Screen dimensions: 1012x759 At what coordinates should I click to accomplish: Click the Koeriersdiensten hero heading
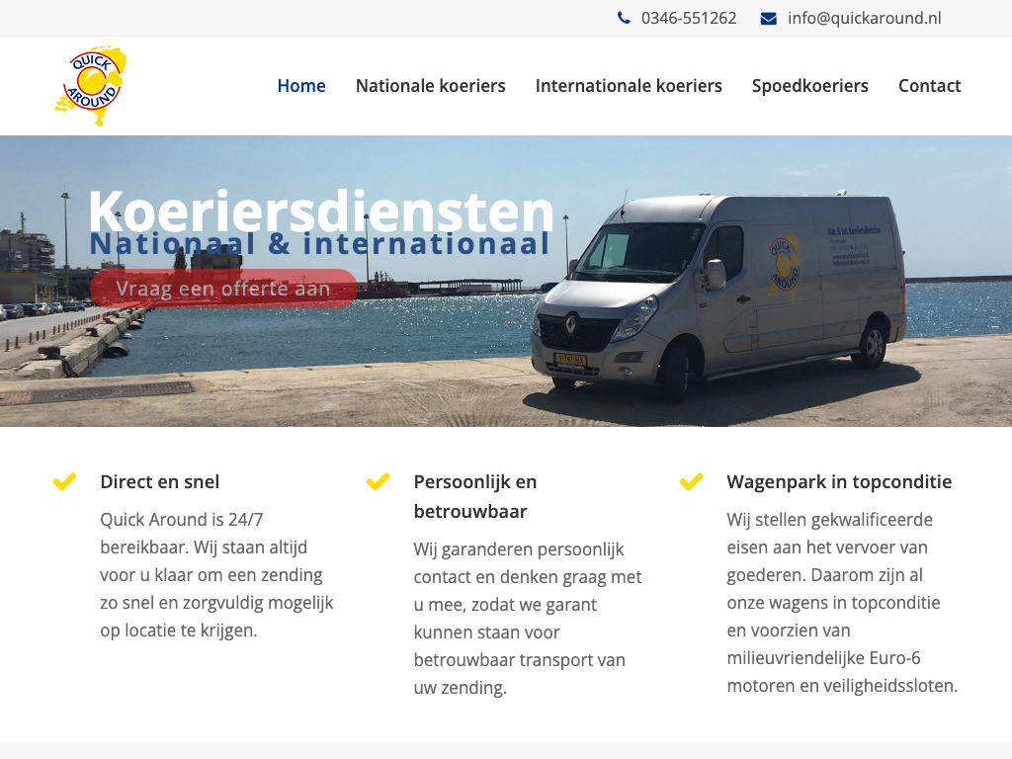[321, 211]
